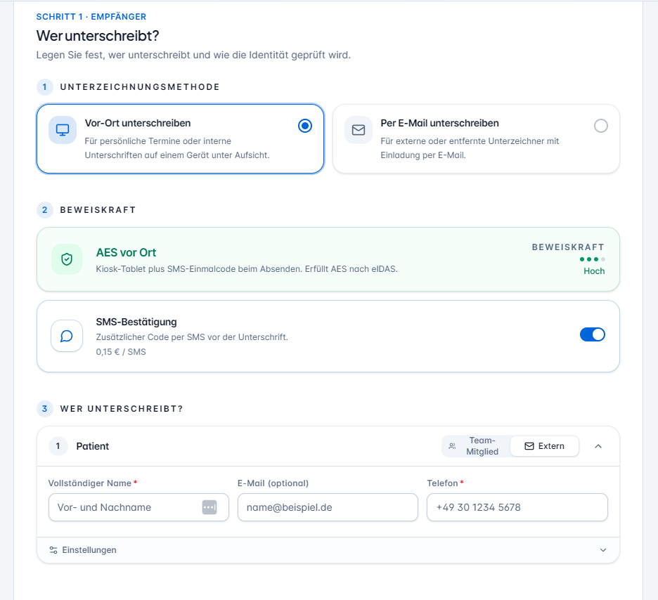Collapse the Patient signer card chevron
The width and height of the screenshot is (658, 600).
(598, 446)
